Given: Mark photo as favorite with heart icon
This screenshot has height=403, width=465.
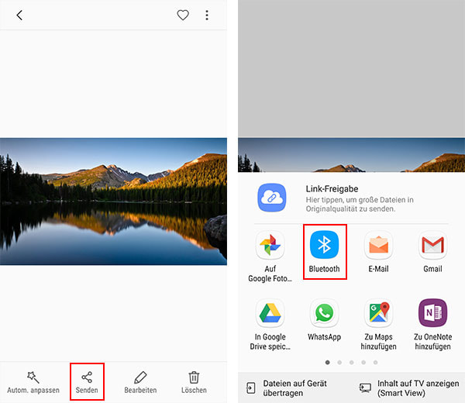Looking at the screenshot, I should [183, 15].
